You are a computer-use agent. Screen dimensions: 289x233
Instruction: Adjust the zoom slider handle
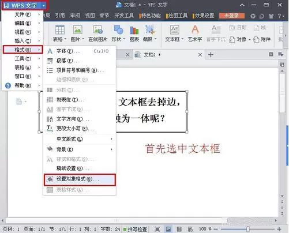(x=248, y=229)
